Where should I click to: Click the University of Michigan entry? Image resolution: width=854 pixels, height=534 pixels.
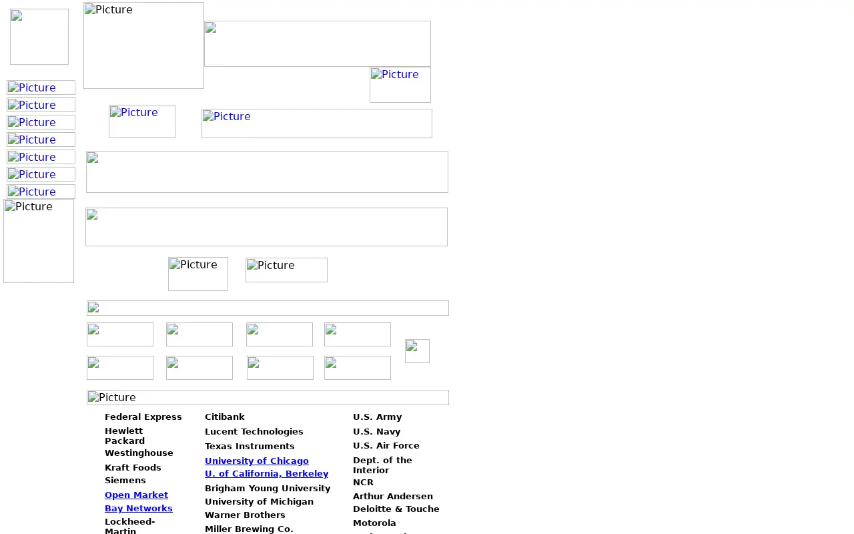tap(259, 502)
